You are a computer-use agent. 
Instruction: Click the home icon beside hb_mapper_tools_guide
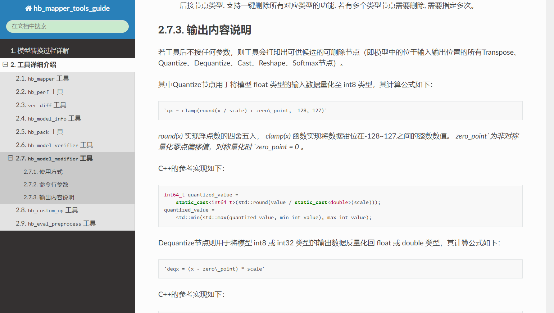point(28,8)
